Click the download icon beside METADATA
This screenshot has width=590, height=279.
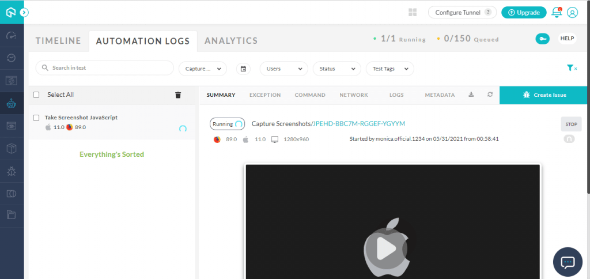(x=471, y=95)
